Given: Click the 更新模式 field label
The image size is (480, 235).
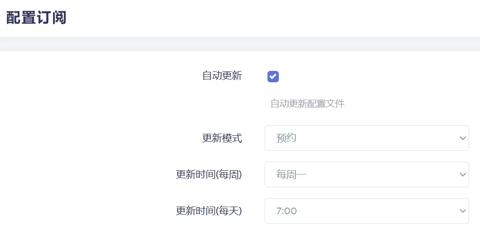Looking at the screenshot, I should click(x=222, y=139).
